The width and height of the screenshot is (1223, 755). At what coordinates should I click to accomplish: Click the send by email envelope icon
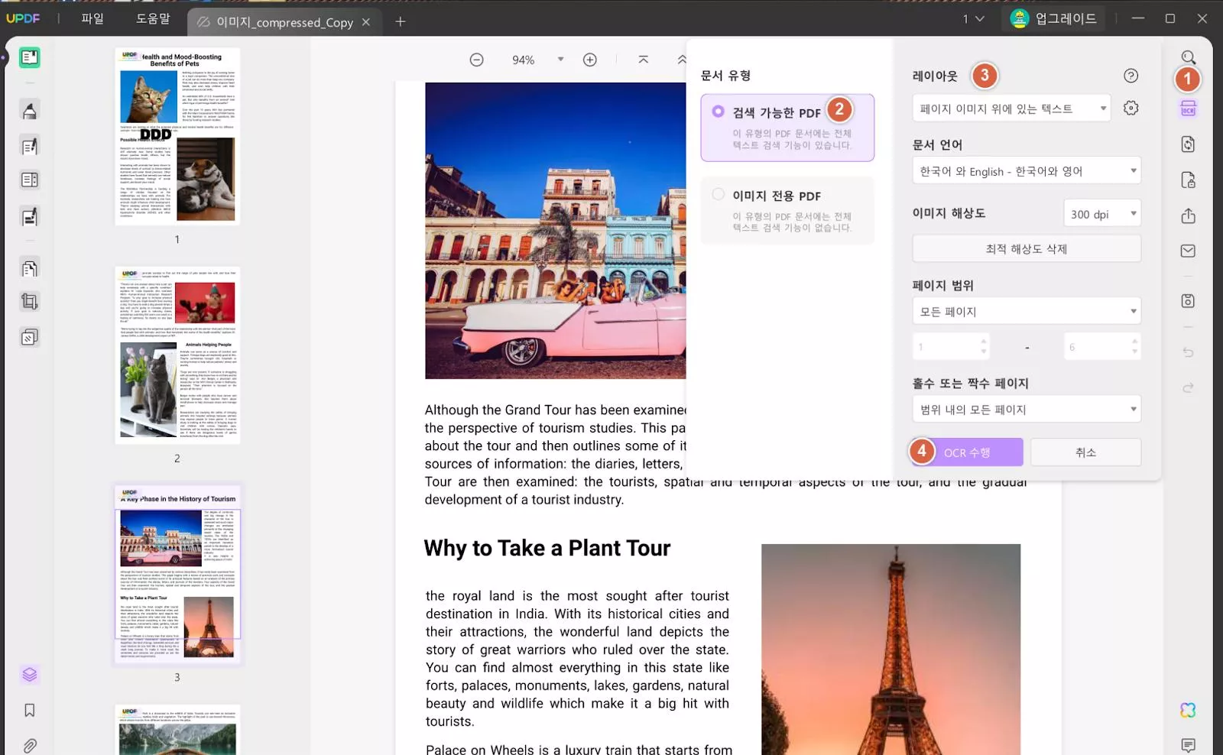point(1188,251)
